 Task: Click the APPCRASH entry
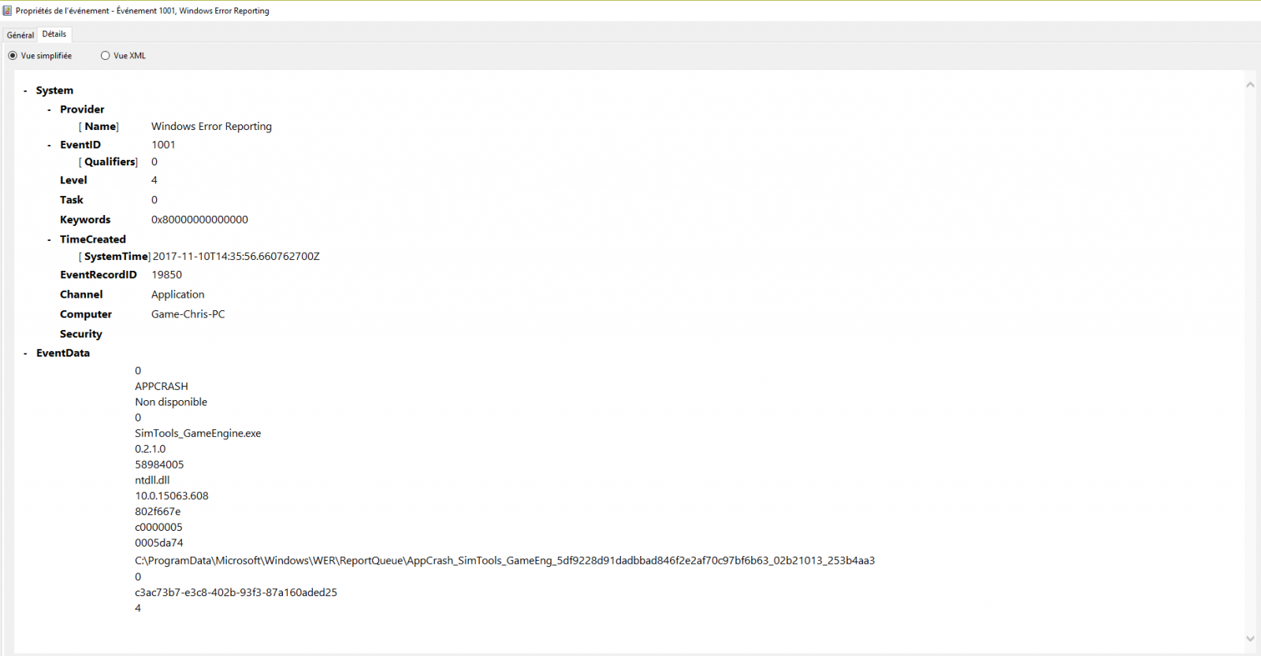coord(162,387)
